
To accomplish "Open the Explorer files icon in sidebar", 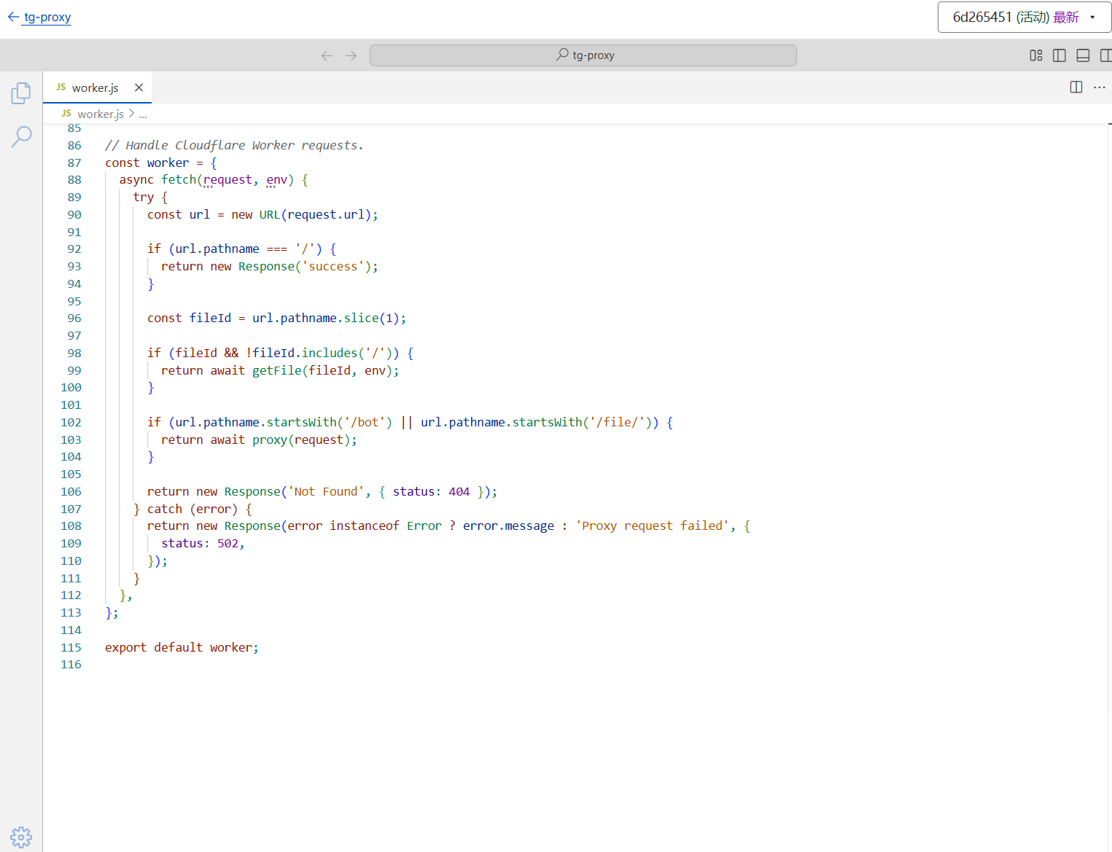I will coord(21,93).
